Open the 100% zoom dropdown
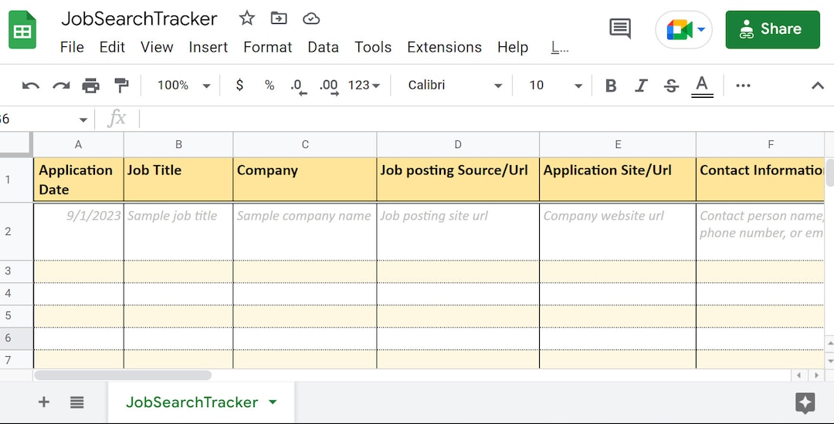The image size is (834, 424). [x=184, y=86]
